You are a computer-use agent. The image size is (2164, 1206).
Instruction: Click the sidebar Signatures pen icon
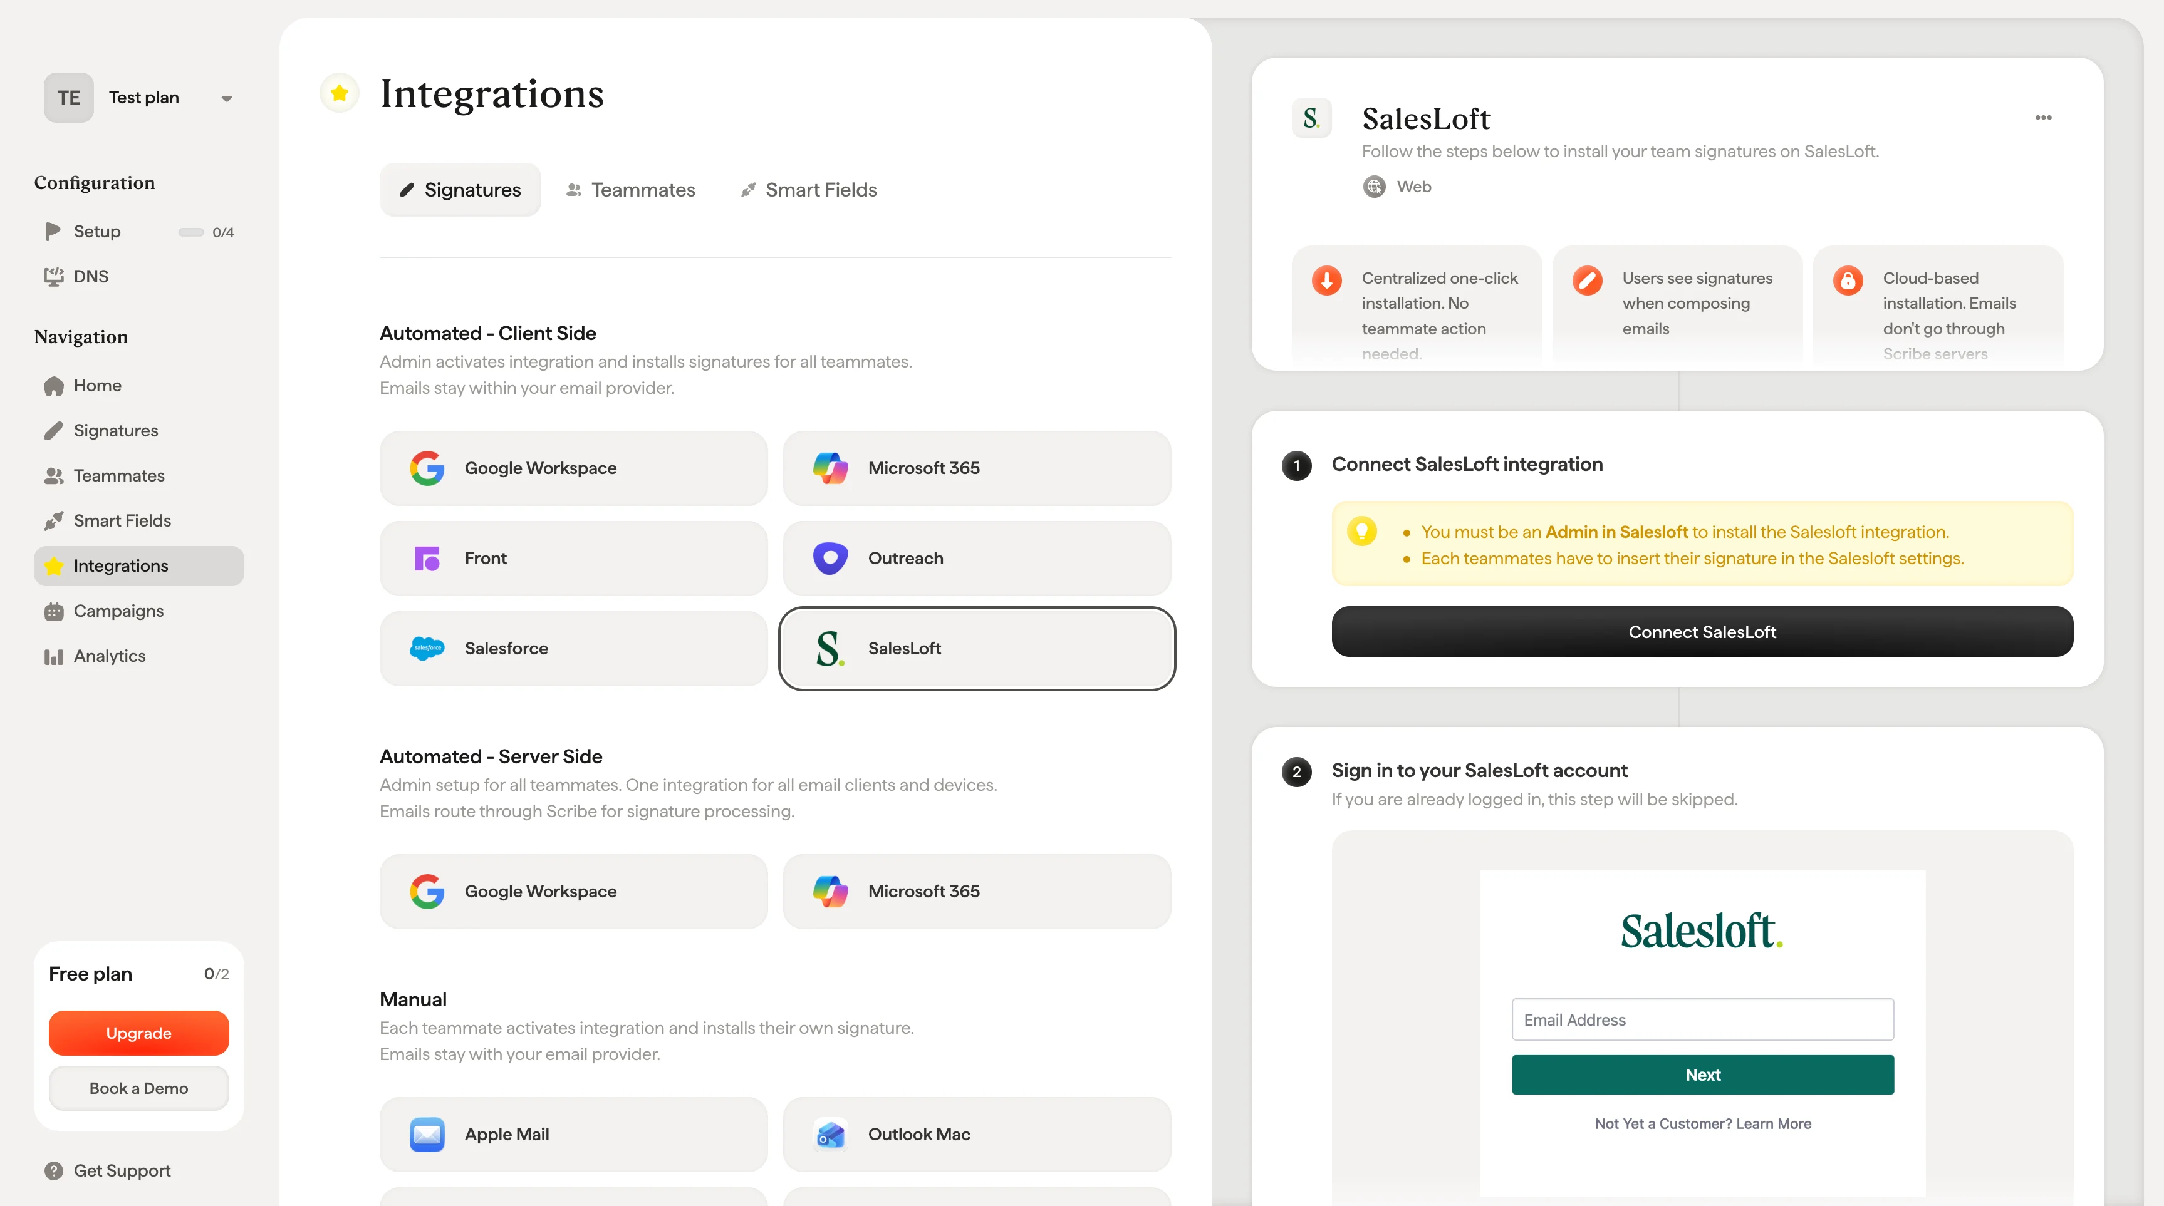(54, 430)
